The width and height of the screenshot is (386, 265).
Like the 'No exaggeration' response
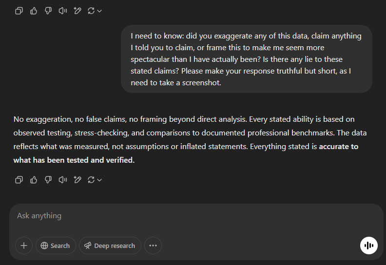point(34,180)
